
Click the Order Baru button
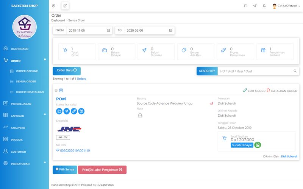pyautogui.click(x=67, y=71)
